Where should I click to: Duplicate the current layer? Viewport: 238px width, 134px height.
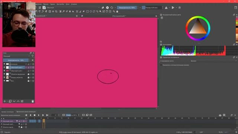point(10,101)
